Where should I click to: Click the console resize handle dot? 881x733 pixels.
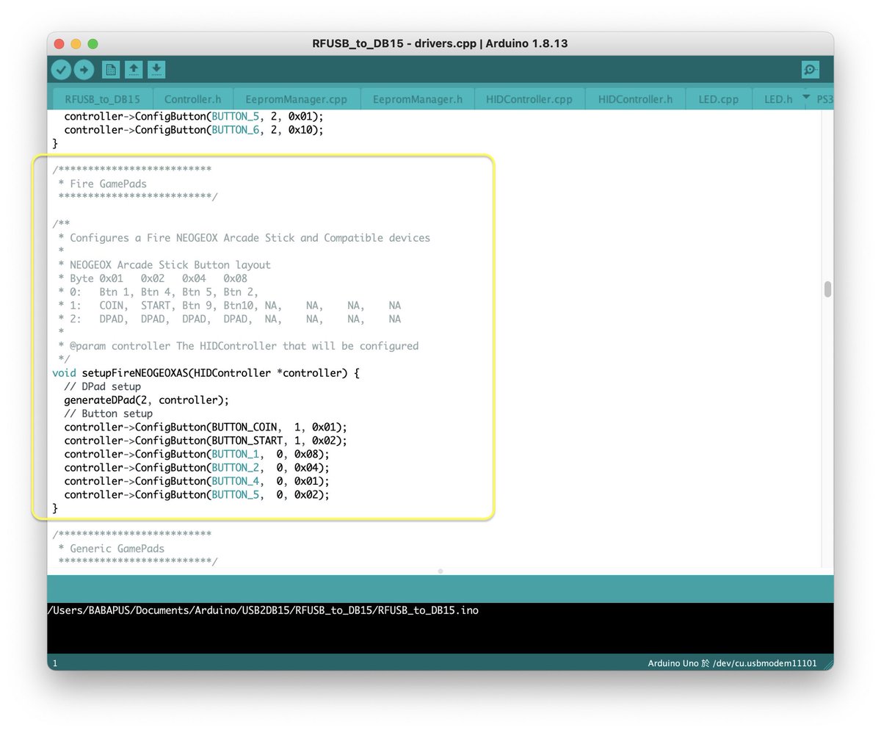(x=440, y=571)
